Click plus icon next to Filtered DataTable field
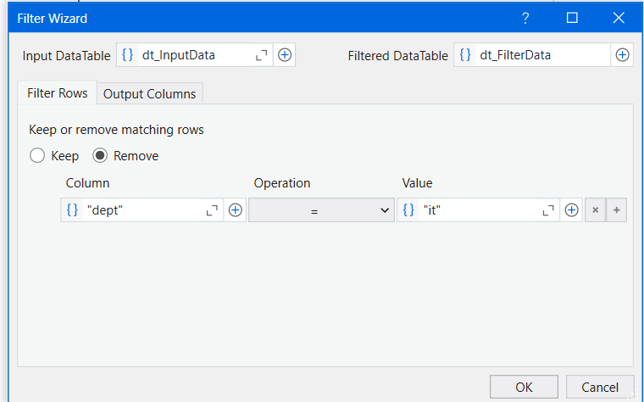The image size is (644, 402). pos(622,55)
